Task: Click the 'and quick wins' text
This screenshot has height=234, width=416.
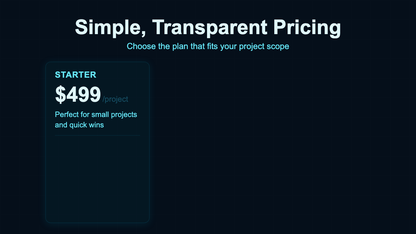Action: tap(79, 125)
